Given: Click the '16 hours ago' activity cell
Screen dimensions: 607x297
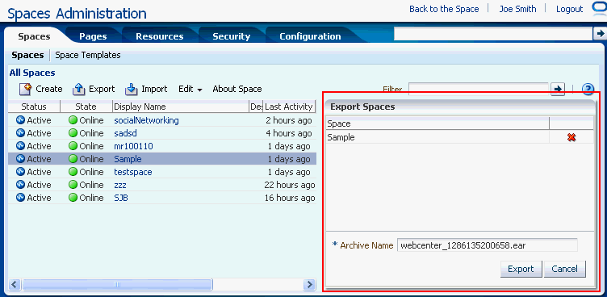Looking at the screenshot, I should (x=290, y=198).
